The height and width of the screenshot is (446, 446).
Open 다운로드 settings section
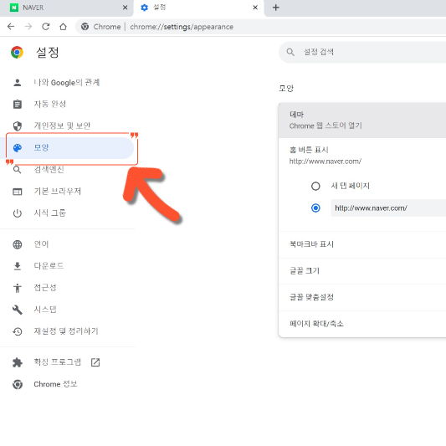pos(67,266)
